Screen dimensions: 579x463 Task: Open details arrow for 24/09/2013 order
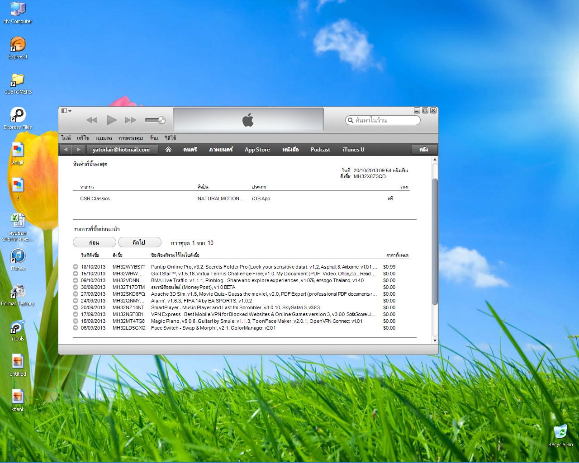[76, 301]
